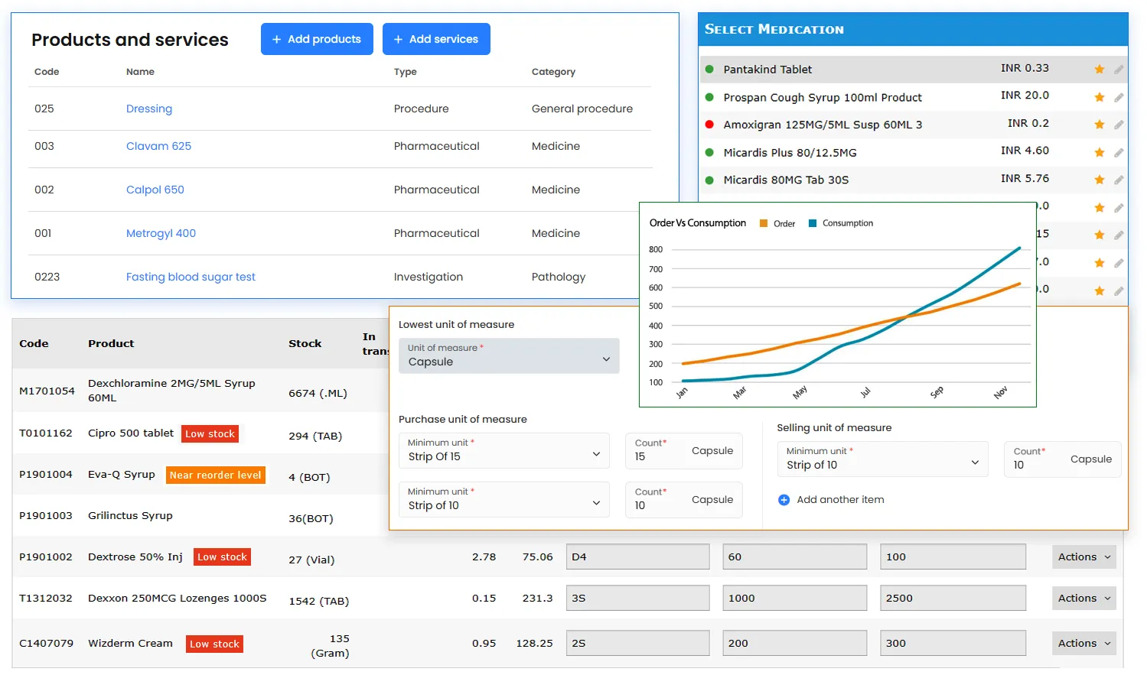Toggle the Consumption legend in the chart
This screenshot has height=688, width=1147.
pyautogui.click(x=840, y=224)
